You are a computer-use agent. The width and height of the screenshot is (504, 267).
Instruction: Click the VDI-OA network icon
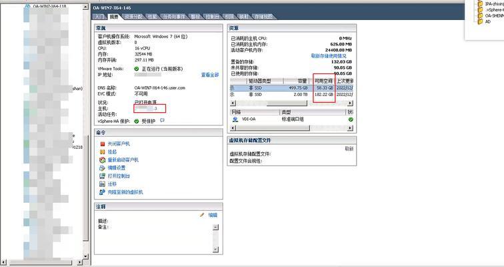point(235,119)
